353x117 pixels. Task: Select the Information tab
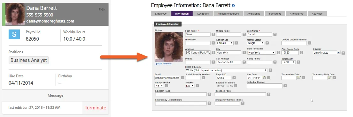[x=182, y=14]
